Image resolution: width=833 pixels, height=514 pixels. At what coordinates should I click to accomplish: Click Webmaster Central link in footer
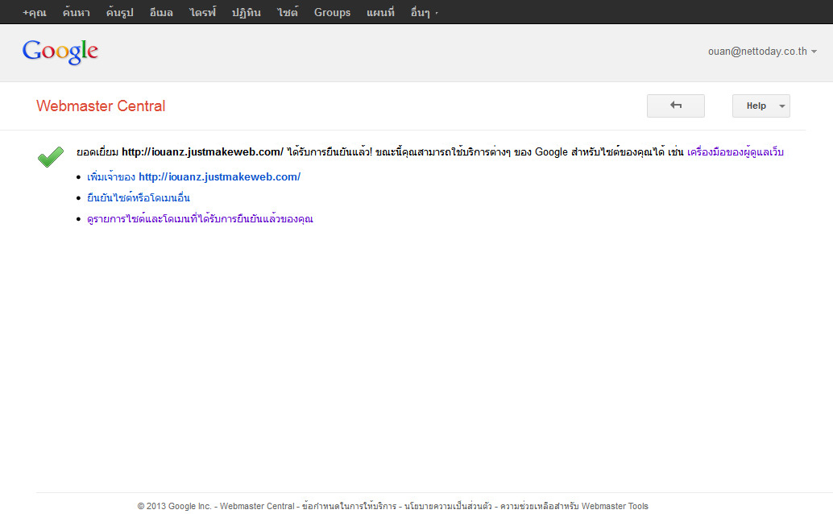[257, 506]
